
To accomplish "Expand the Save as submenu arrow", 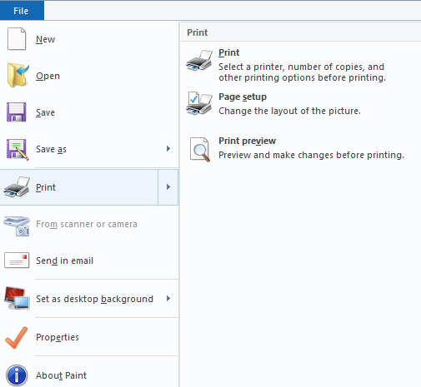I will pos(168,149).
